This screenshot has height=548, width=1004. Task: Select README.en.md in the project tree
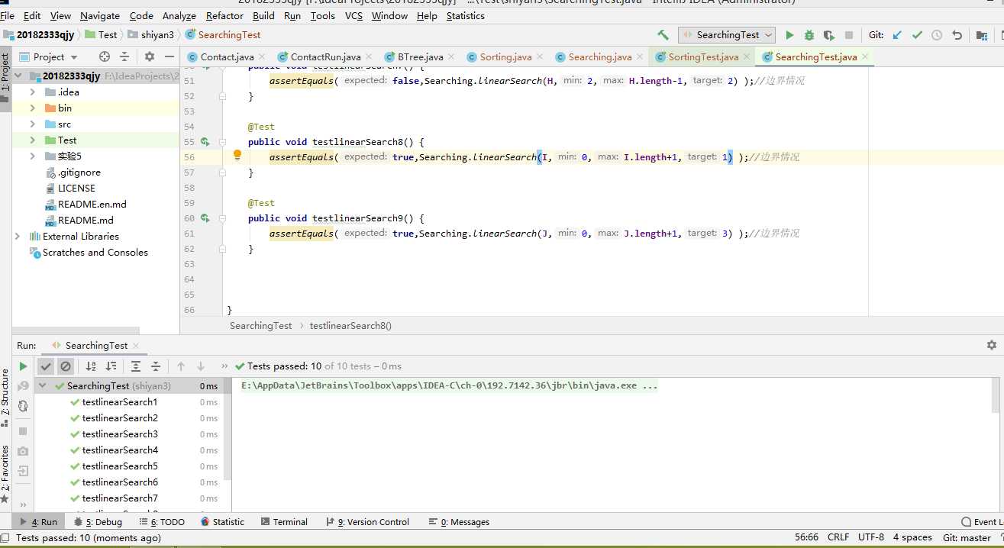[92, 204]
